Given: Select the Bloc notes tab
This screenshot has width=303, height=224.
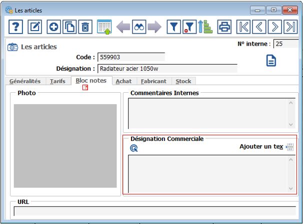Looking at the screenshot, I should coord(91,81).
